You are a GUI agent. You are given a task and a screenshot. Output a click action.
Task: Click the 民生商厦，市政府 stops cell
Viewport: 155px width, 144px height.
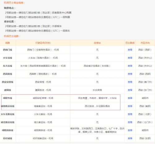point(97,98)
